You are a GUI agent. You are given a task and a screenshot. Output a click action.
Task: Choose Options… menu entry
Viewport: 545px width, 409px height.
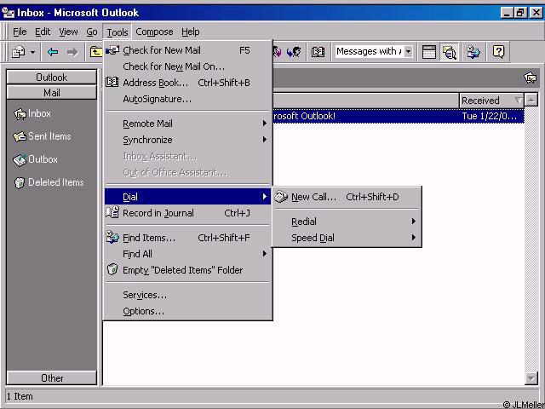(187, 311)
